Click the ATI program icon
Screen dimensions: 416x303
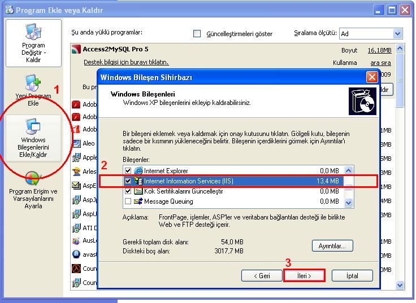coord(76,228)
